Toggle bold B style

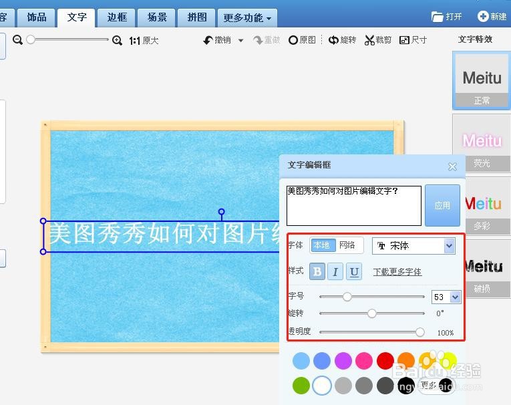pyautogui.click(x=317, y=271)
